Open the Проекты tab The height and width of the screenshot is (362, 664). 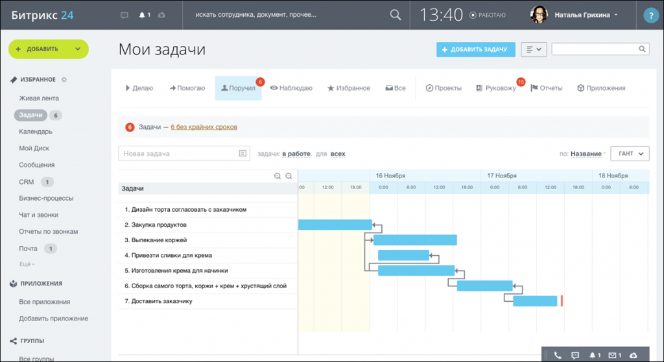coord(444,88)
